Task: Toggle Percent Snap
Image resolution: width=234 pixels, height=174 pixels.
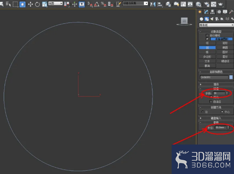Action: [x=103, y=4]
